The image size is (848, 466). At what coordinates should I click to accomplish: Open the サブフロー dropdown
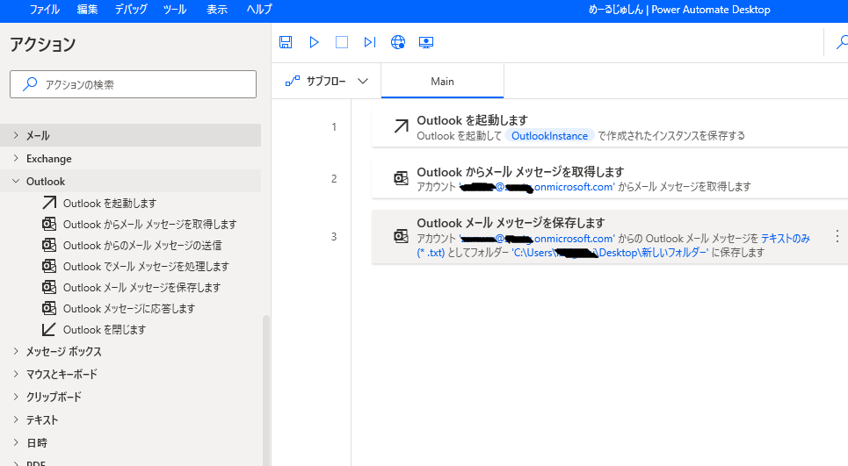(327, 82)
